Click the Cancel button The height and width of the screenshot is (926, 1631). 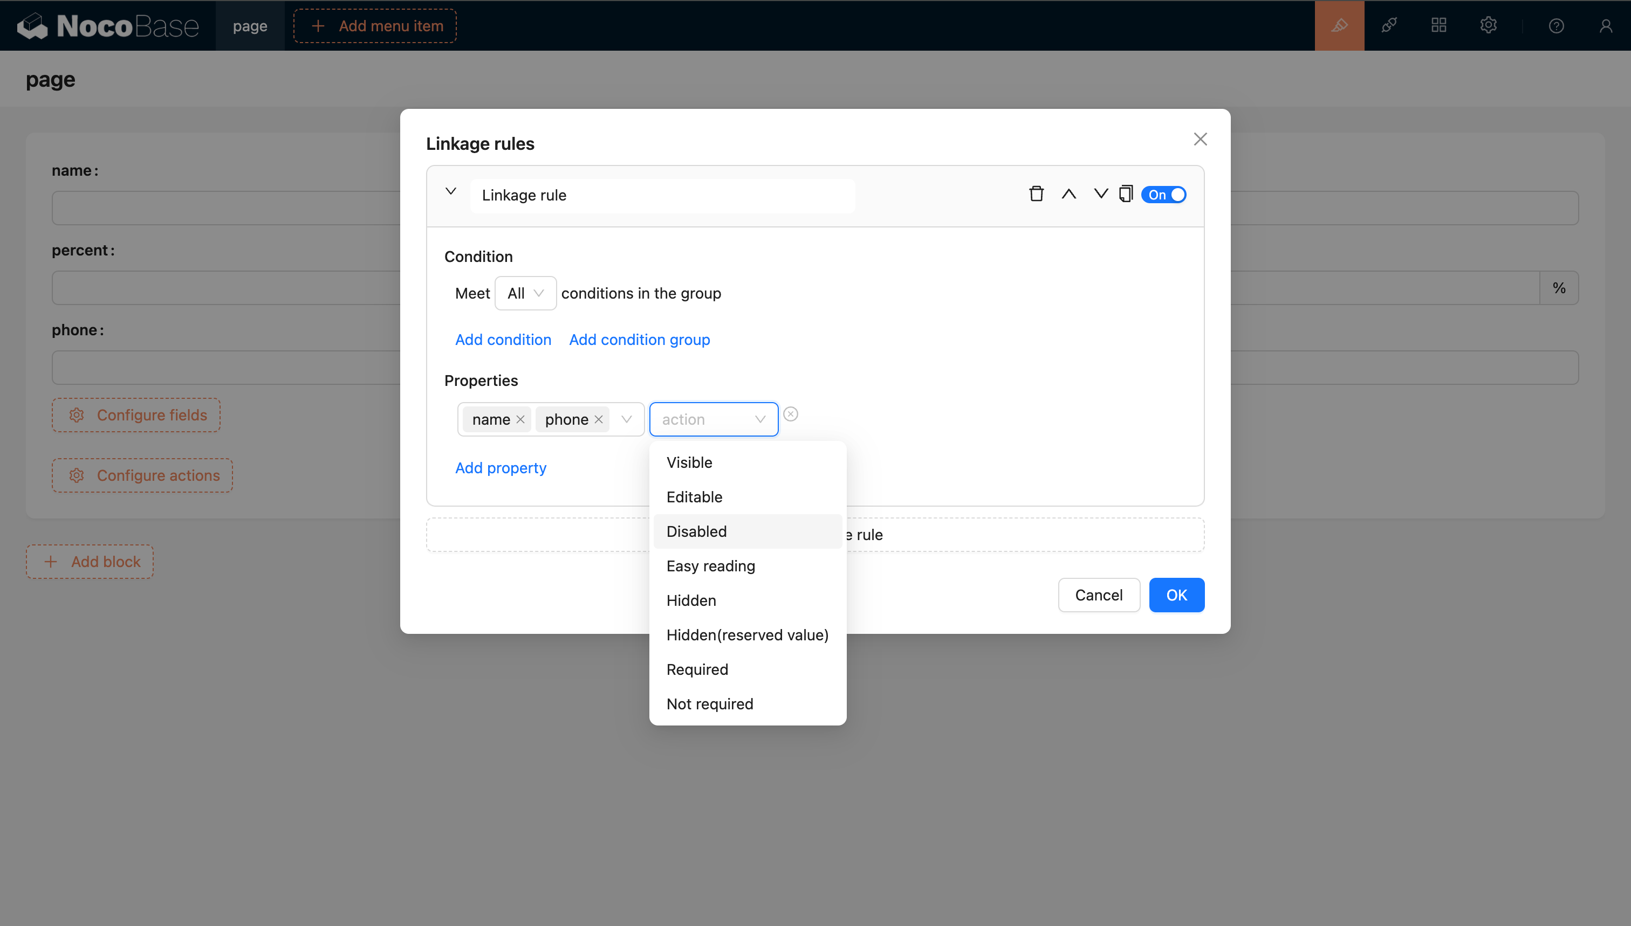pos(1098,595)
